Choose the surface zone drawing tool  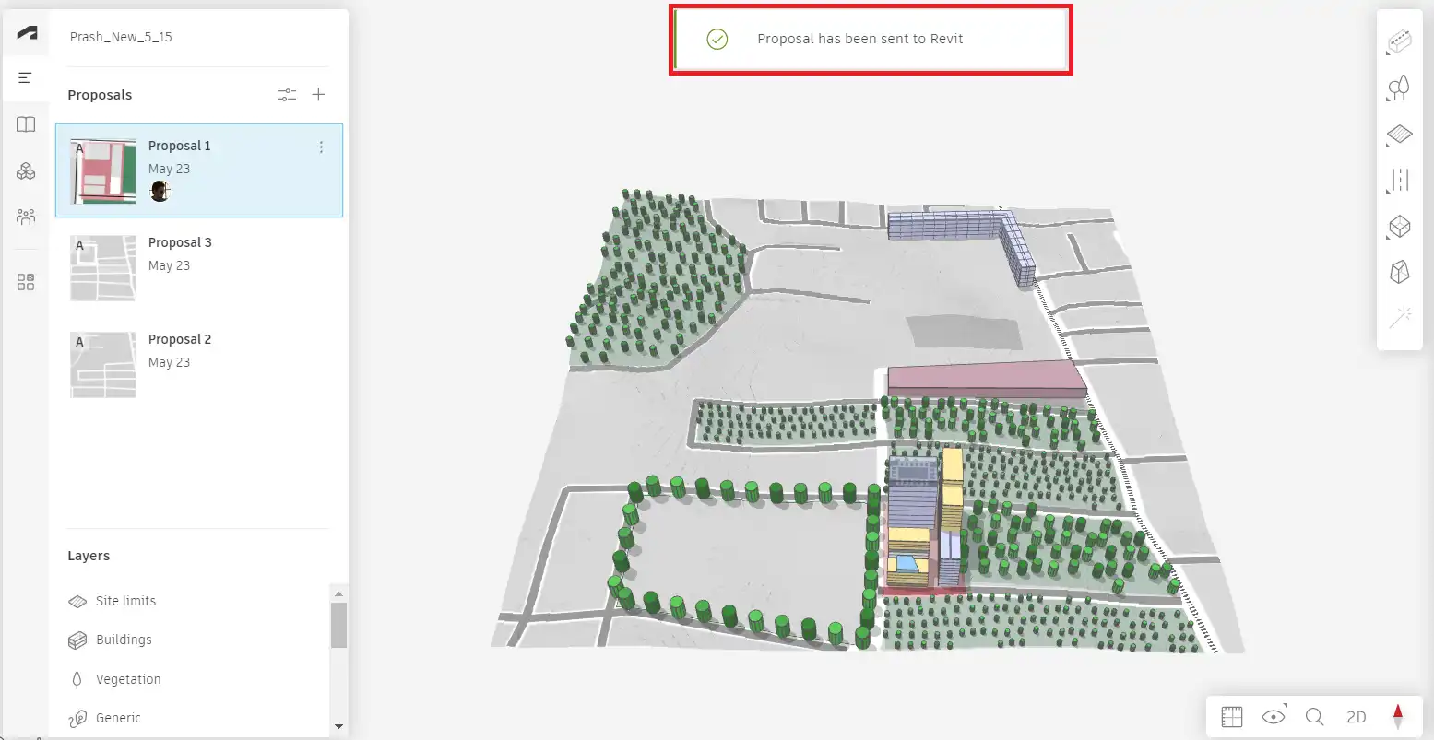tap(1399, 135)
